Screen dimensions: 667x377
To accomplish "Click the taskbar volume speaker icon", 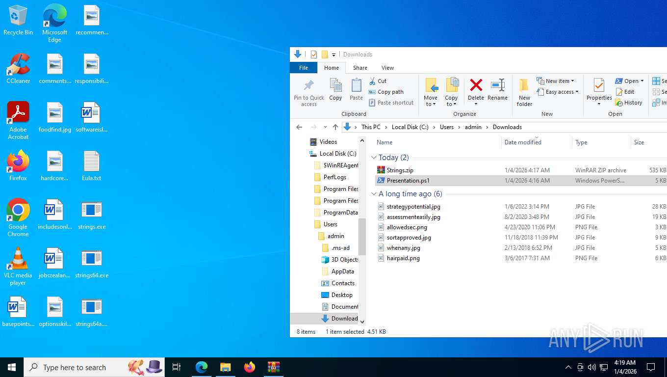I will click(x=592, y=367).
